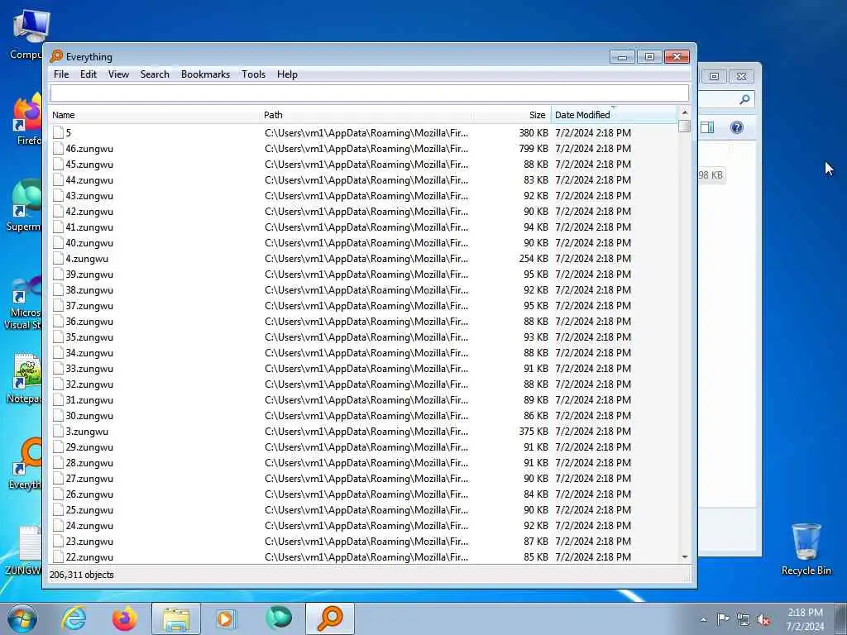Select the file name 39.zungwu
Screen dimensions: 847x635
pyautogui.click(x=89, y=275)
